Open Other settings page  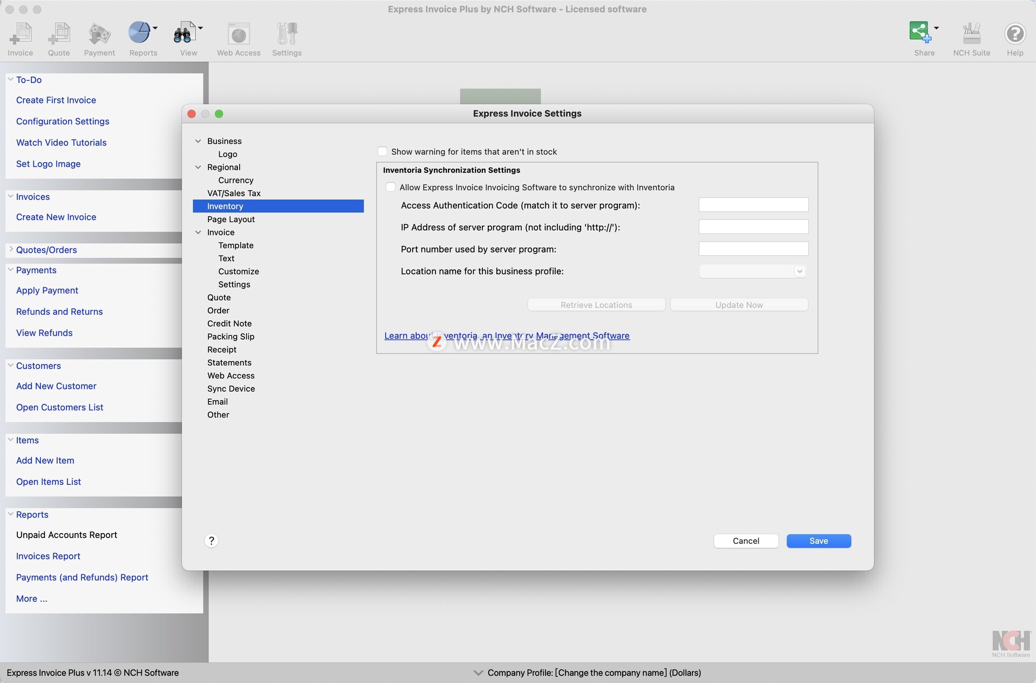coord(218,415)
